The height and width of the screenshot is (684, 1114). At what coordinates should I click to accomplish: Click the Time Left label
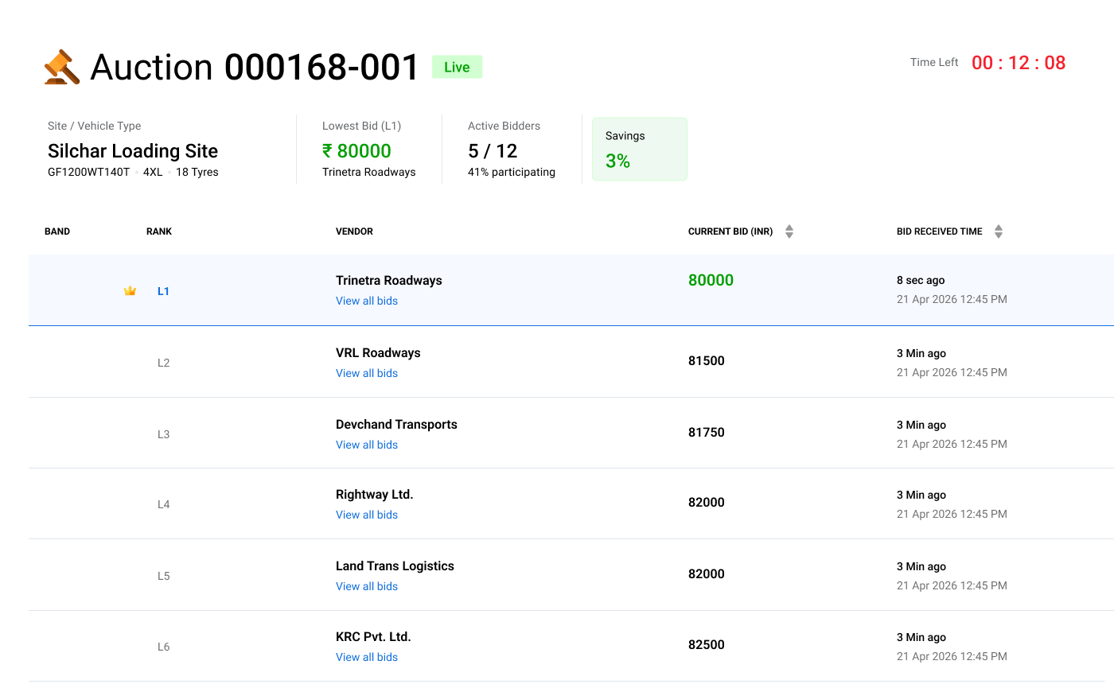pyautogui.click(x=934, y=62)
